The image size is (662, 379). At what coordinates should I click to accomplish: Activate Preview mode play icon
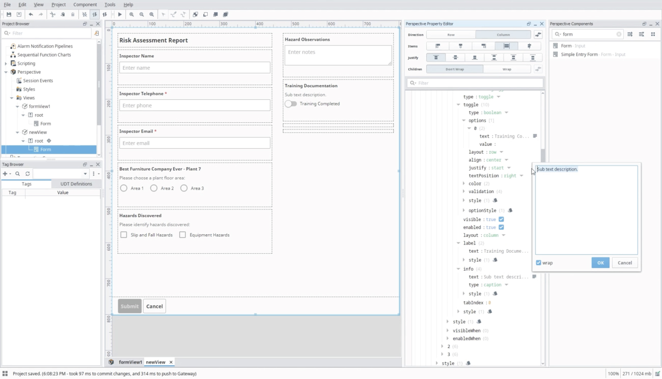tap(120, 14)
